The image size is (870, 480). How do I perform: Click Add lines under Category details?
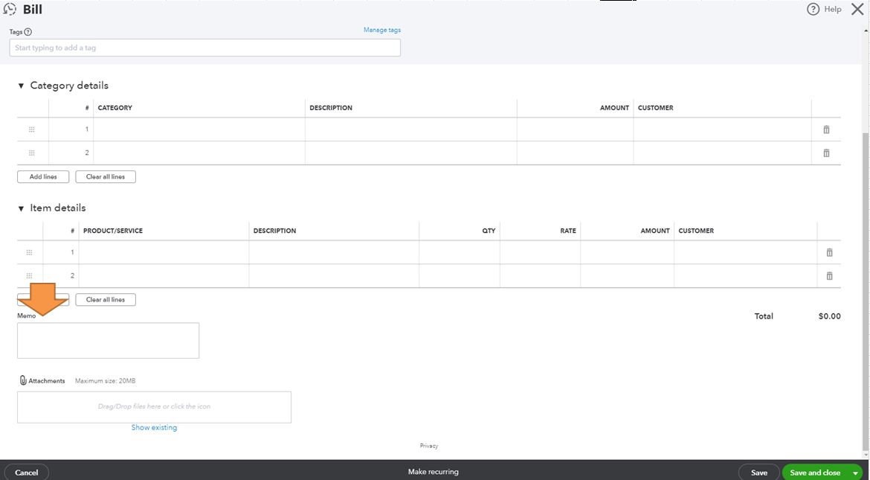pyautogui.click(x=42, y=176)
